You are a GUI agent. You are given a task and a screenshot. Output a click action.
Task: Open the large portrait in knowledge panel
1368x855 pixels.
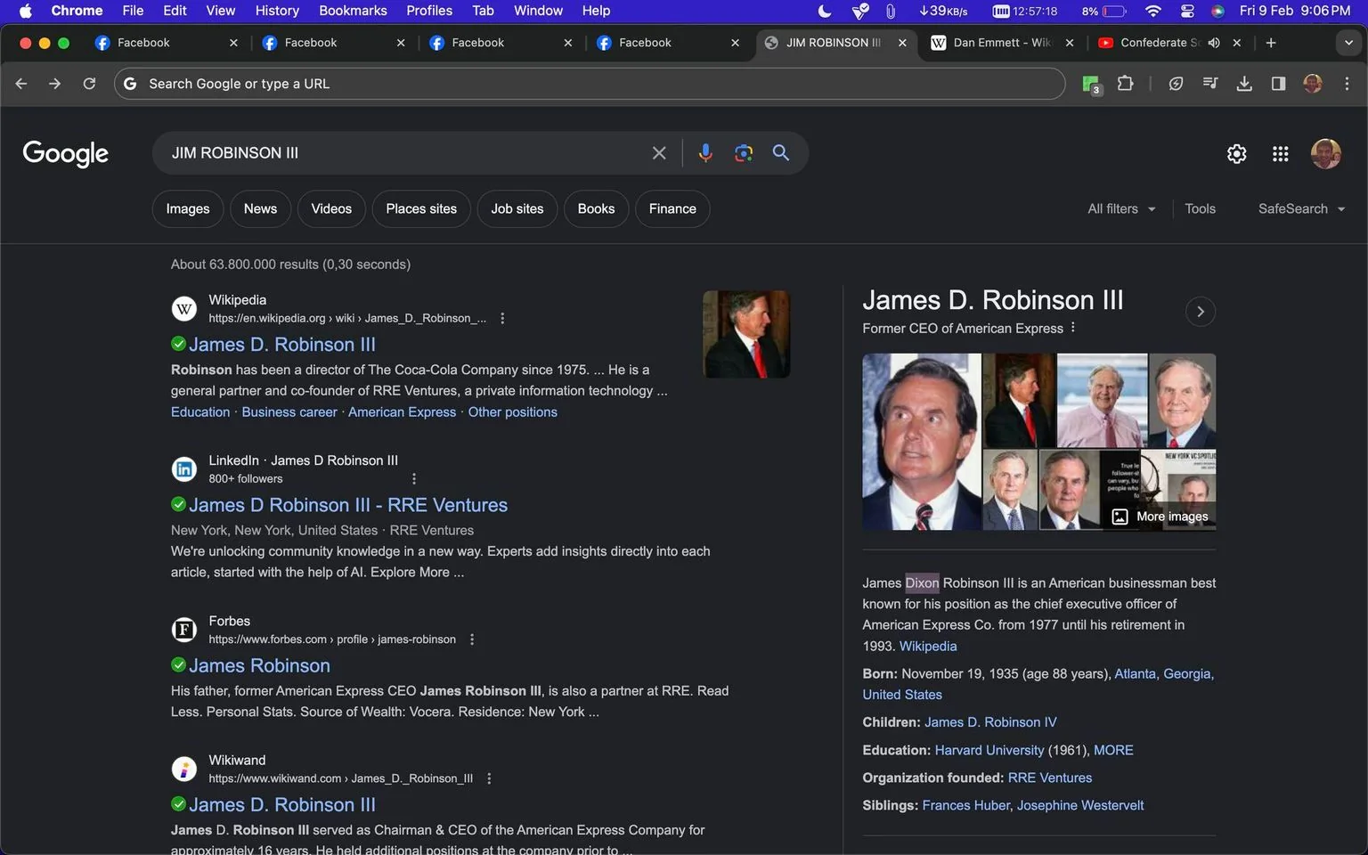click(x=922, y=442)
